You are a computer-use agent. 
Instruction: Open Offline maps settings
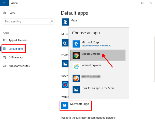coord(16,57)
